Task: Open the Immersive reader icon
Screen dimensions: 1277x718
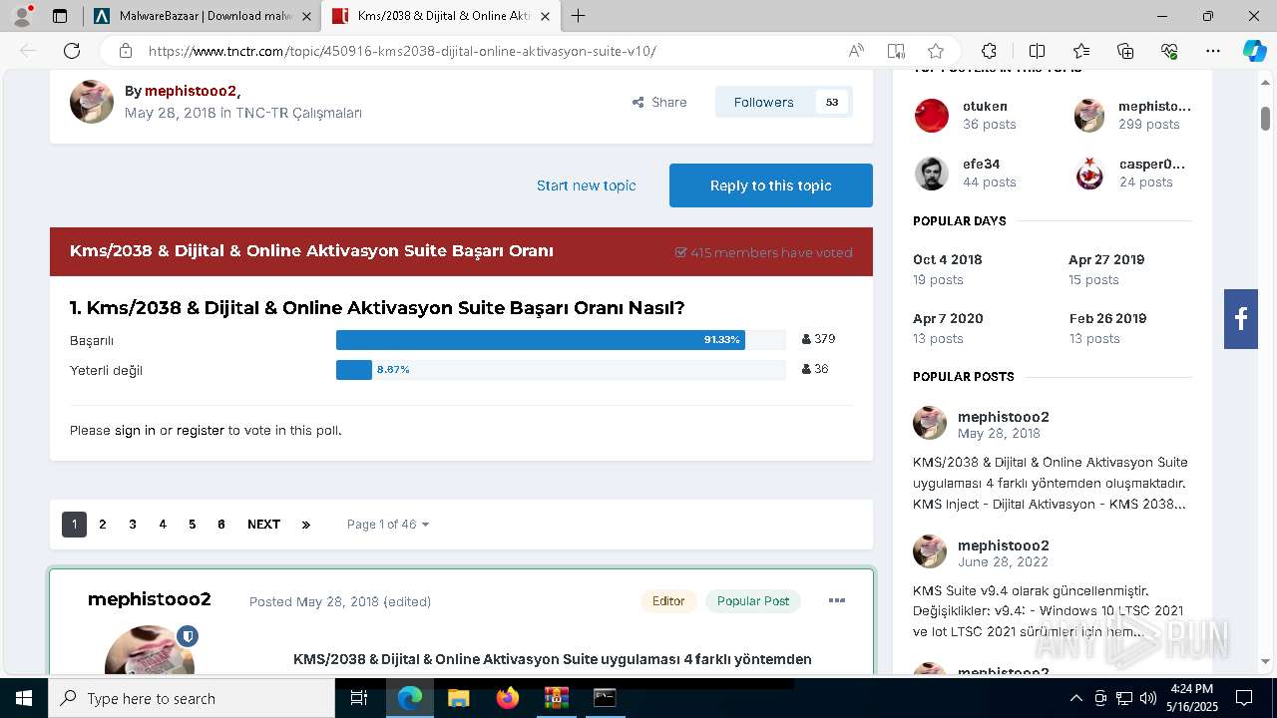Action: click(896, 51)
